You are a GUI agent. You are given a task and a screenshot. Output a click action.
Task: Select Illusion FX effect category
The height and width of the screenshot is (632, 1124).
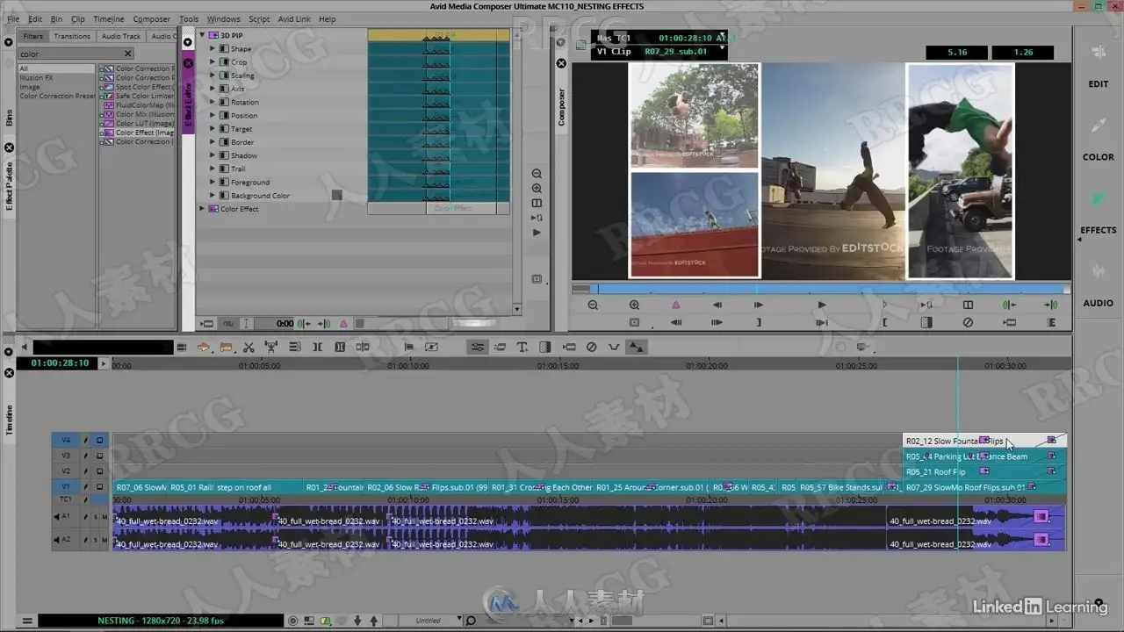pos(36,78)
